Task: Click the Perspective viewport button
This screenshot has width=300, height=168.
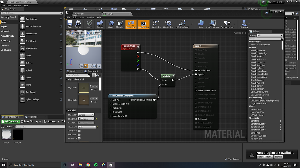Action: click(x=78, y=33)
